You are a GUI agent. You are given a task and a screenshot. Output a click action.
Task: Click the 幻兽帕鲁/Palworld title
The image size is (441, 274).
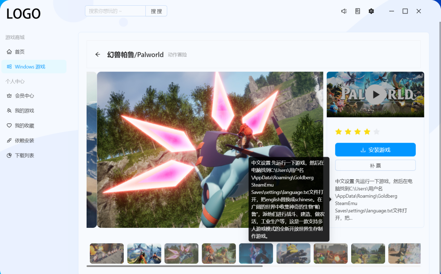(135, 55)
